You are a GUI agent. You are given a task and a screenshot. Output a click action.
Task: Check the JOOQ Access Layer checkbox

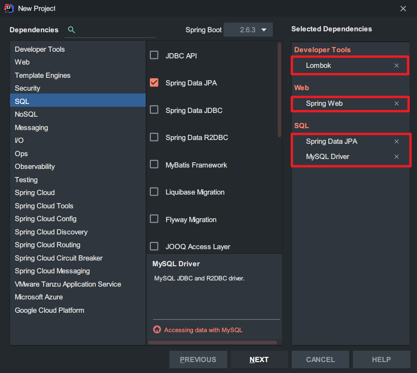pos(154,246)
